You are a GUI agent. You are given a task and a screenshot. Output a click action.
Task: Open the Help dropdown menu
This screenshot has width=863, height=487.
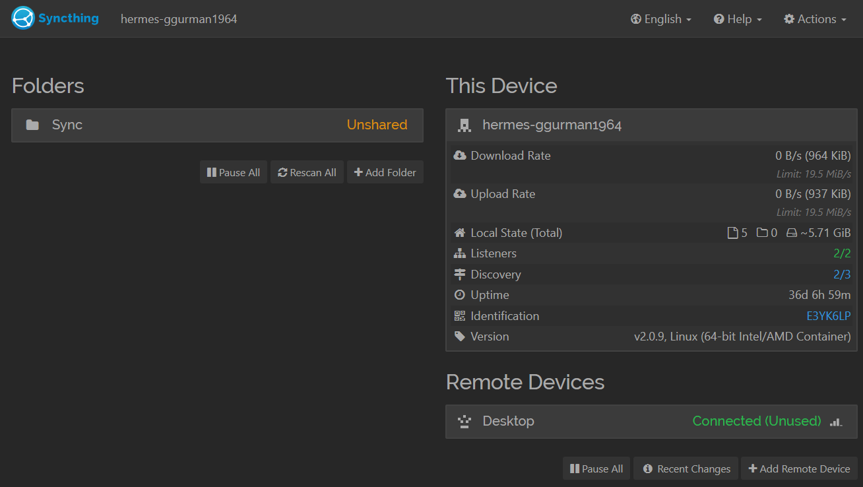pyautogui.click(x=738, y=19)
